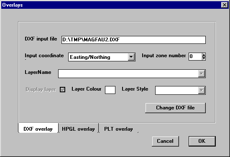The height and width of the screenshot is (157, 230).
Task: Switch to the HPGL overlay tab
Action: (78, 129)
